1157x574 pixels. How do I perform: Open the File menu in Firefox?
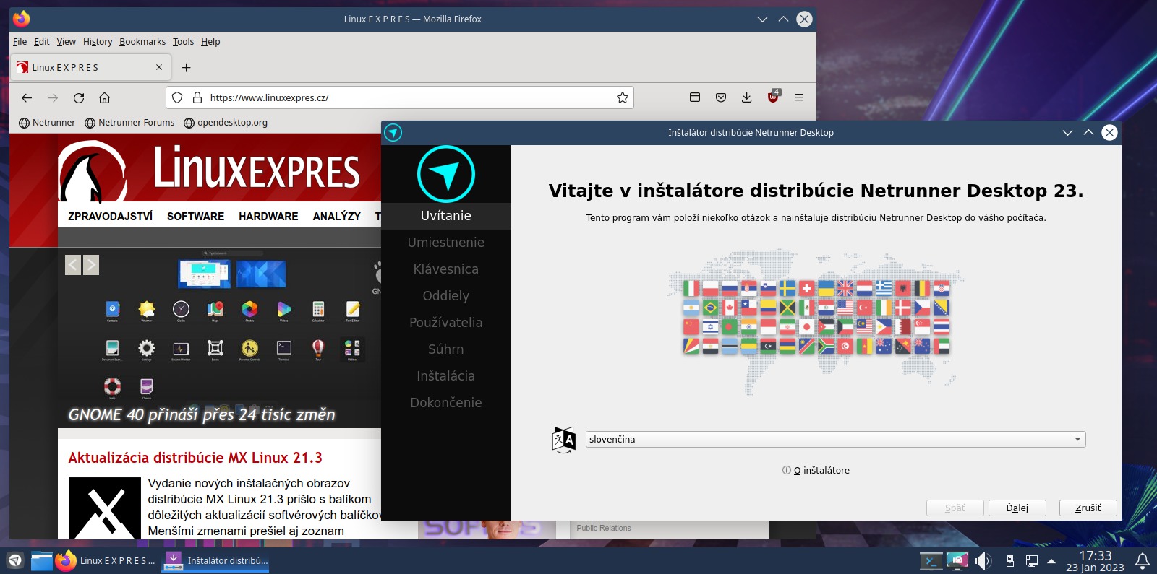tap(20, 41)
